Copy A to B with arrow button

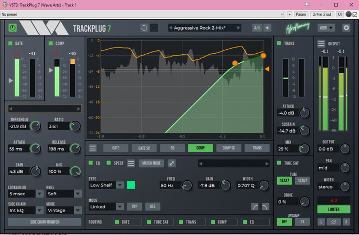click(x=267, y=28)
